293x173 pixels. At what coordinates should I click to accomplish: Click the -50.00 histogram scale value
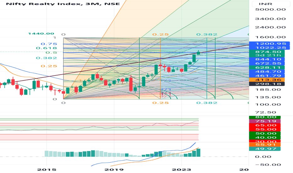[x=268, y=165]
